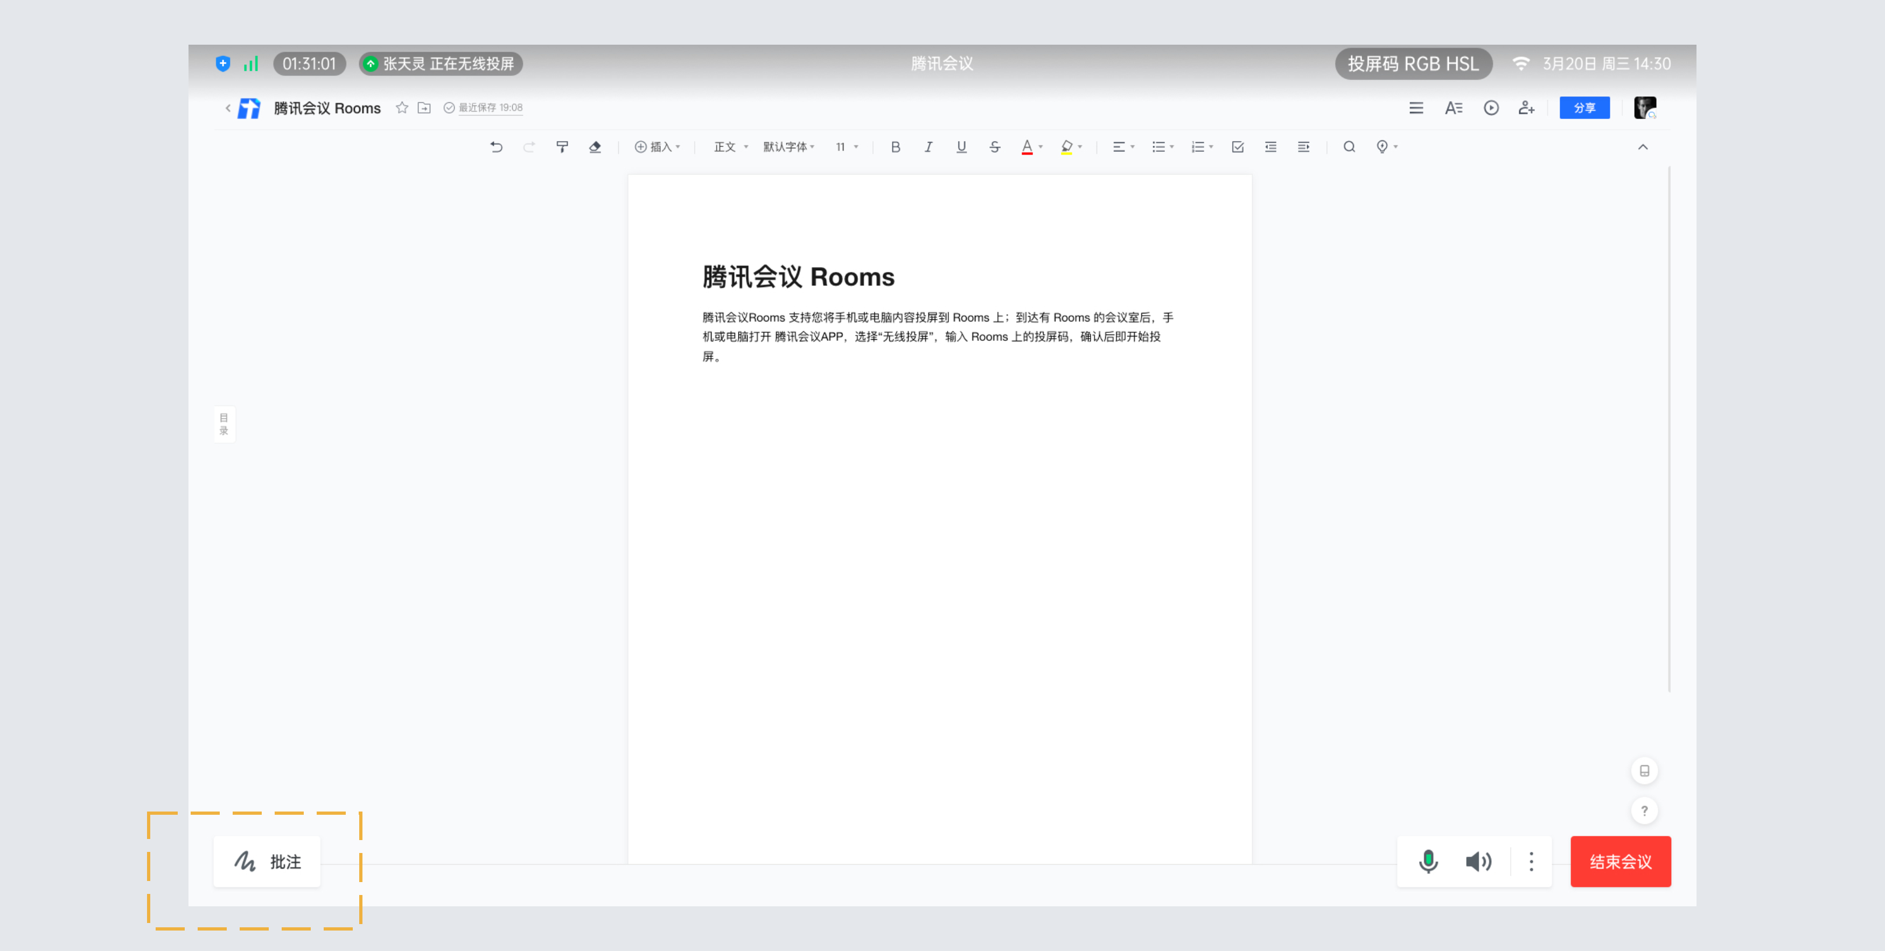Open the lightbulb assistant dropdown
The image size is (1885, 951).
[1387, 147]
